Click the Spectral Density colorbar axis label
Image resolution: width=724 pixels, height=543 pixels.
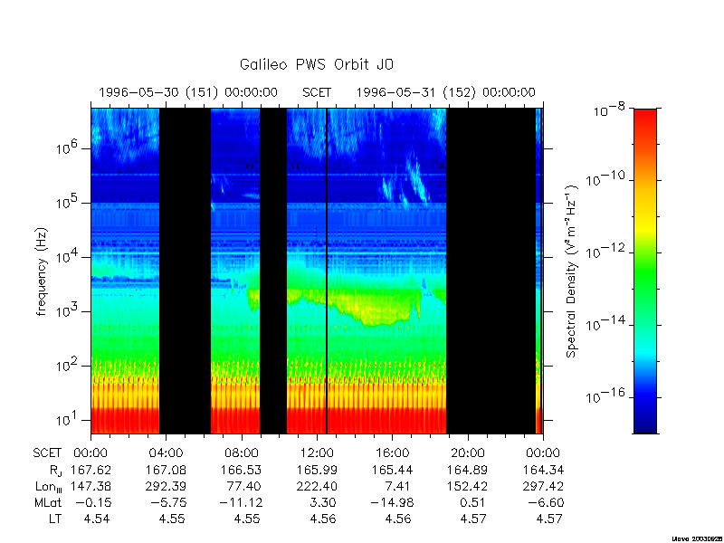click(572, 271)
